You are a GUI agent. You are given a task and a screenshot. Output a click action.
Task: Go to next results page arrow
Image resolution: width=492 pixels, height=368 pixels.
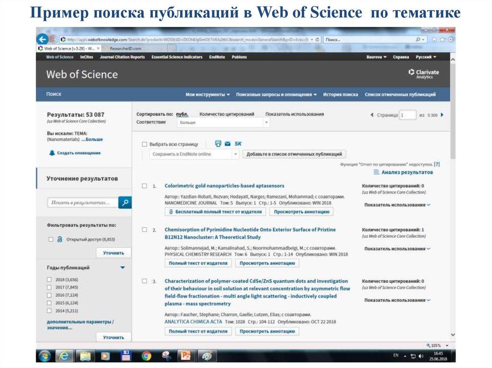[x=442, y=115]
